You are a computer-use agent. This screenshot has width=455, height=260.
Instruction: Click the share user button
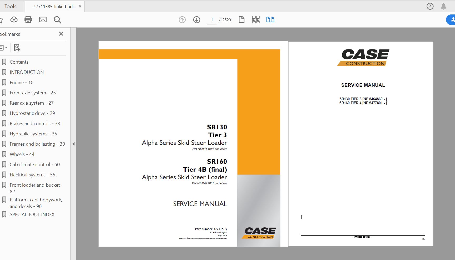451,20
